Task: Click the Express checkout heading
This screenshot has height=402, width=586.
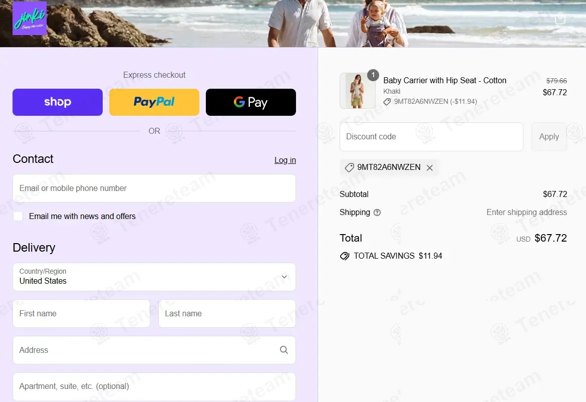Action: 154,75
